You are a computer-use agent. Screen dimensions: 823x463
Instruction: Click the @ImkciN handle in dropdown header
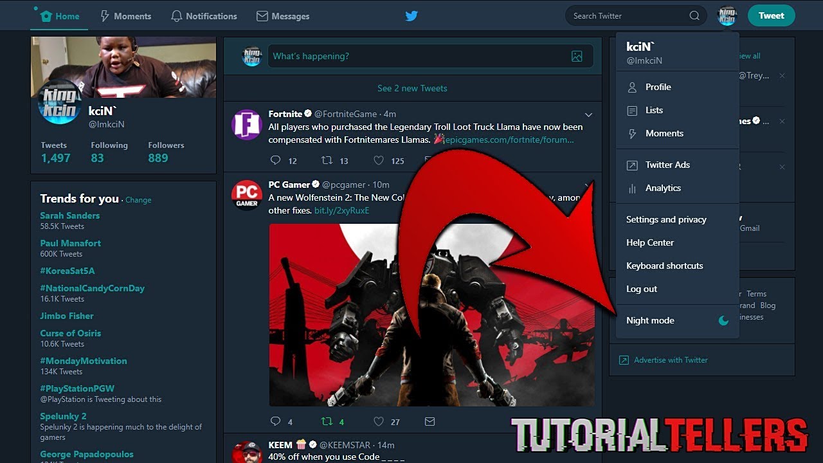tap(644, 60)
